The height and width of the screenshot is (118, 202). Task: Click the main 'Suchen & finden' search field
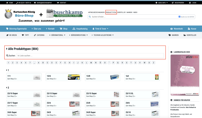(x=135, y=17)
